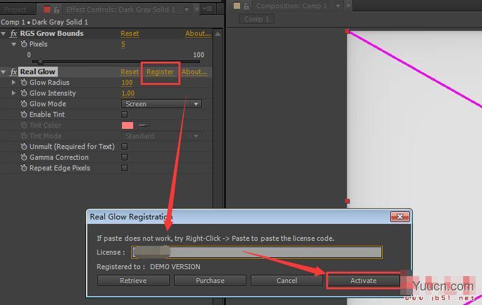Click the Glow Intensity value 1.00

(128, 93)
